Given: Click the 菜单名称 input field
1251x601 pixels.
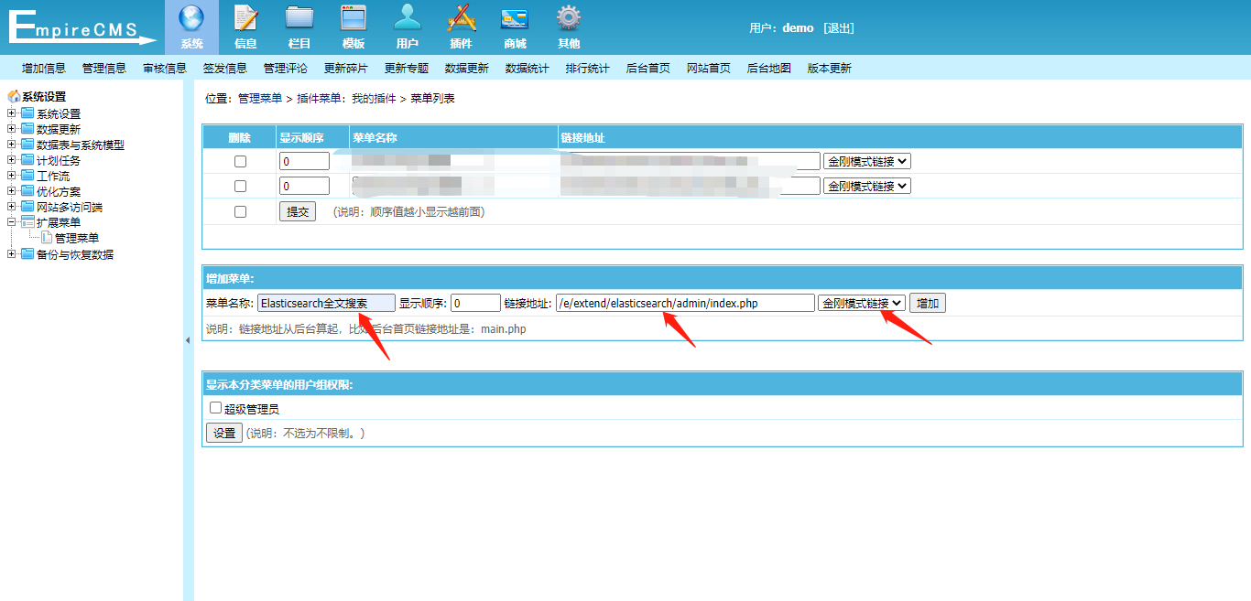Looking at the screenshot, I should point(326,302).
